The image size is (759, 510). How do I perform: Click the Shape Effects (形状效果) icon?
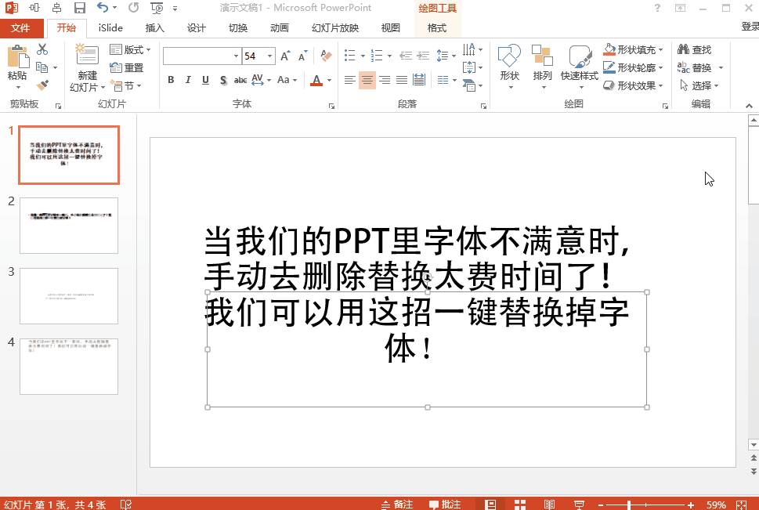[x=609, y=85]
